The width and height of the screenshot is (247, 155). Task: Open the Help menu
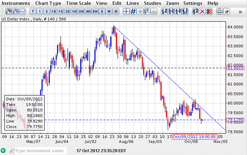(x=213, y=3)
